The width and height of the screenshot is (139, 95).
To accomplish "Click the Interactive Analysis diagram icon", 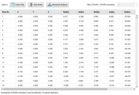I will tap(50, 5).
